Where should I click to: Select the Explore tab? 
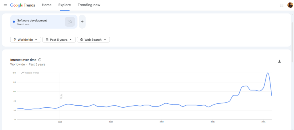tap(65, 5)
